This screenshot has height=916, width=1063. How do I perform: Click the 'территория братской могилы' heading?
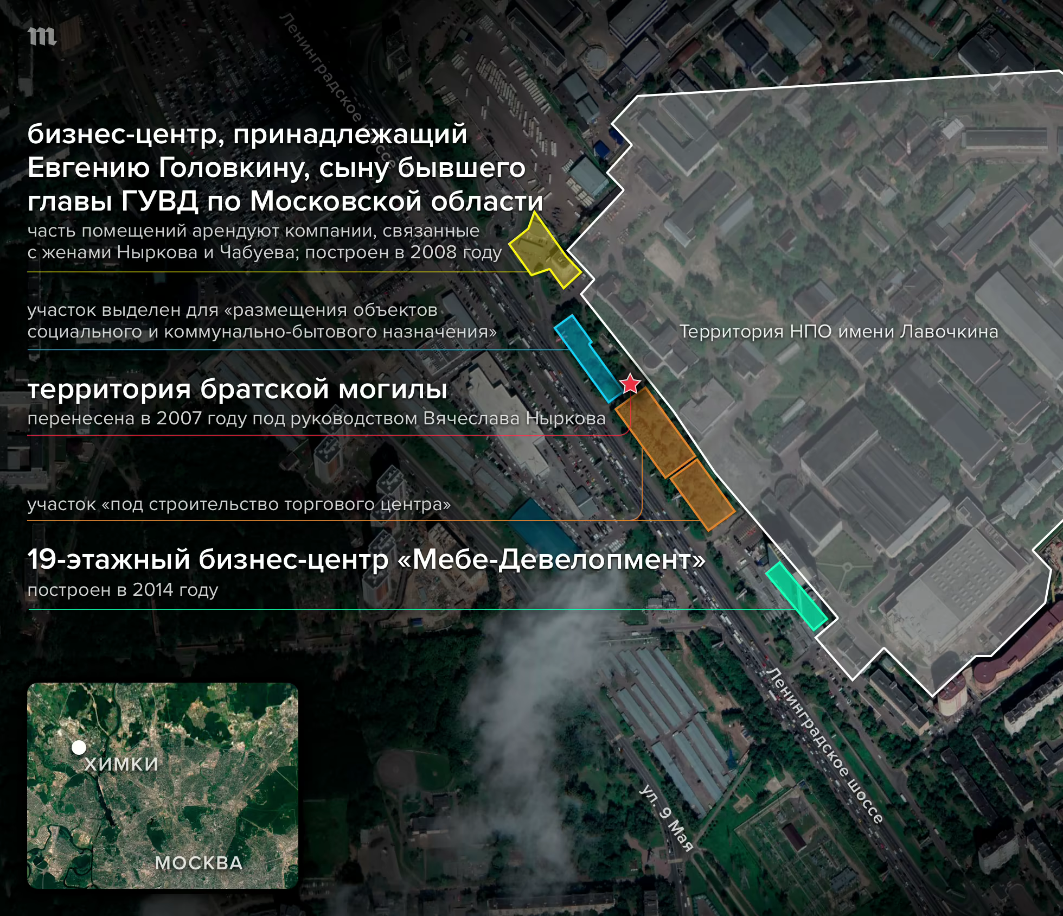238,389
